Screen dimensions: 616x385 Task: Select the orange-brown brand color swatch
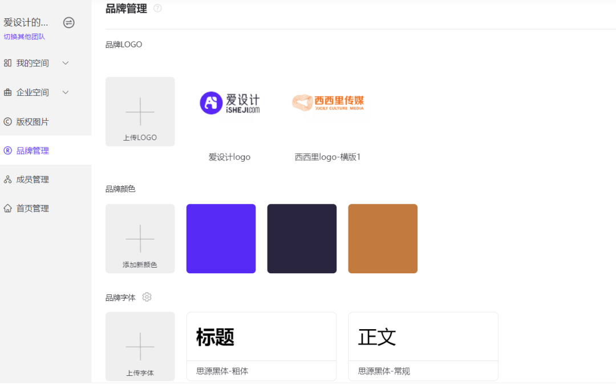point(383,239)
